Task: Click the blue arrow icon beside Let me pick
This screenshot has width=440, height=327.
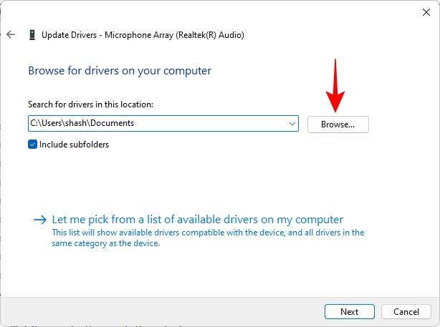Action: pos(39,220)
